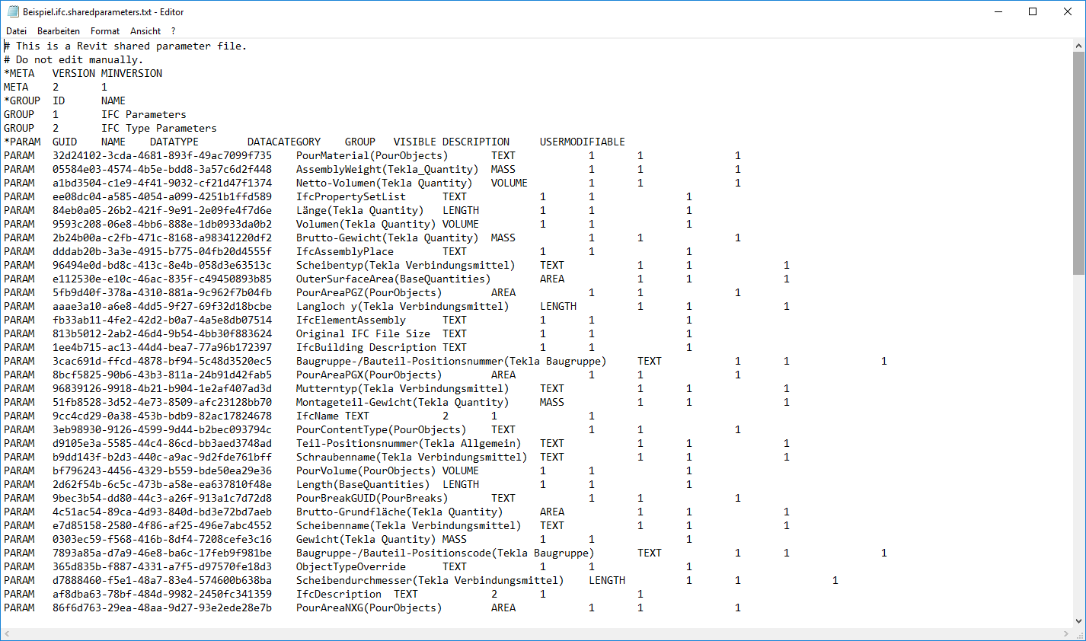1086x641 pixels.
Task: Click the vertical scrollbar down arrow
Action: pos(1078,621)
